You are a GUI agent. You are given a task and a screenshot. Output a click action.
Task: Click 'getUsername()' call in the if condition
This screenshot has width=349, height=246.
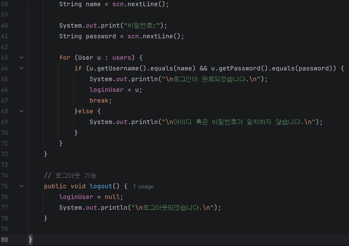pyautogui.click(x=122, y=68)
